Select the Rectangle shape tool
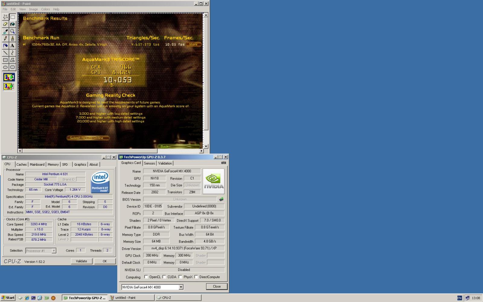483x302 pixels. (5, 60)
